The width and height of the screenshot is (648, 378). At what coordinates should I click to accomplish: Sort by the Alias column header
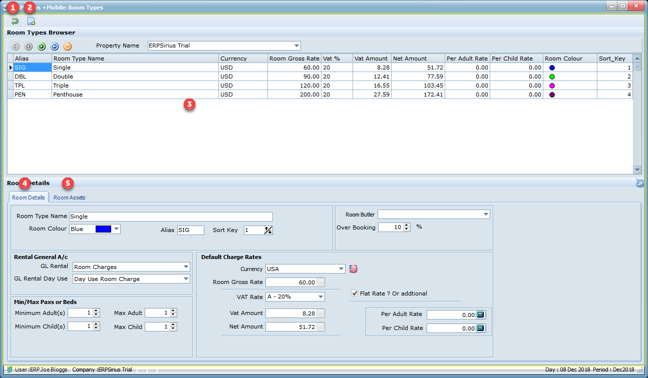coord(33,58)
